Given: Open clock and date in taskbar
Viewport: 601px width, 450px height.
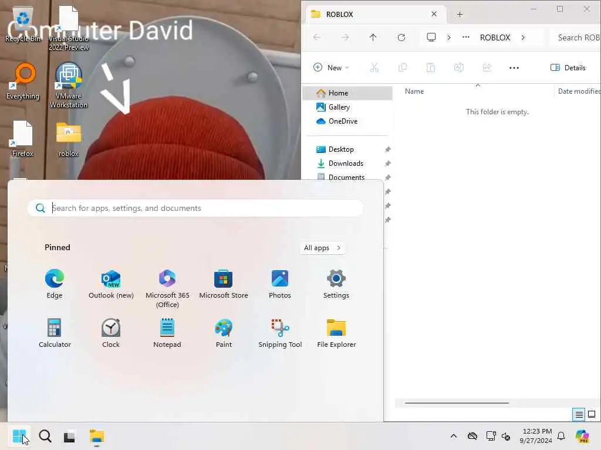Looking at the screenshot, I should (536, 436).
